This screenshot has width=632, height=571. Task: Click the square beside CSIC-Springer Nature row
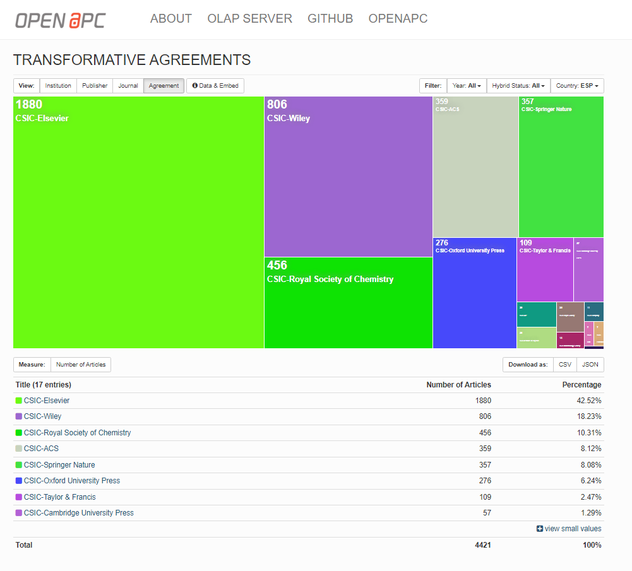coord(18,464)
